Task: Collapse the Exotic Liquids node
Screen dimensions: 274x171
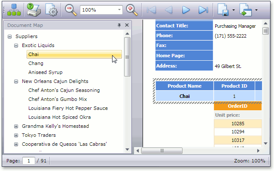Action: pos(16,45)
